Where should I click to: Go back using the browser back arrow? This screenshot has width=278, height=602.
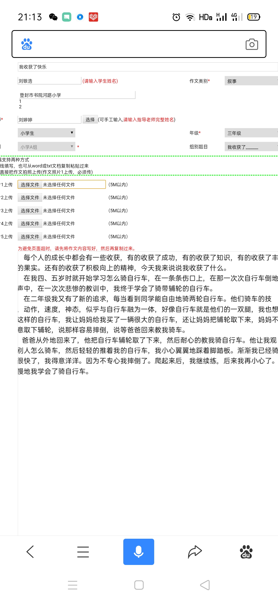[x=30, y=552]
